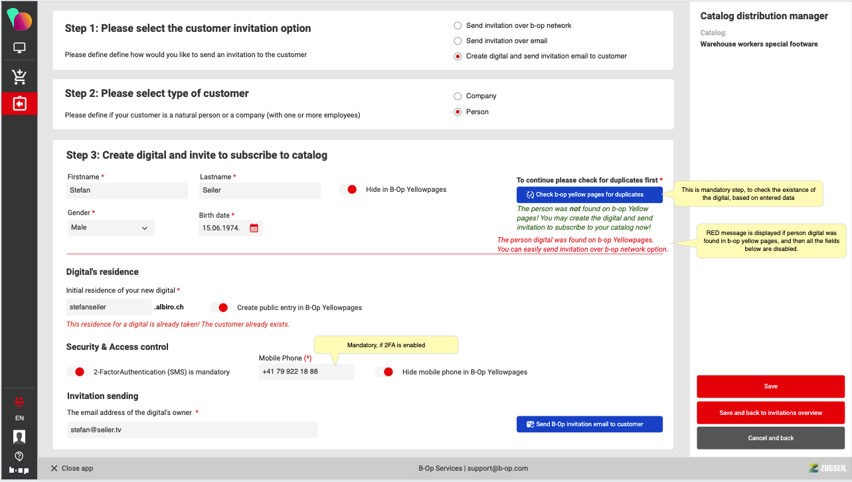Select the red clipboard-arrow sidebar icon
Image resolution: width=852 pixels, height=482 pixels.
point(19,104)
